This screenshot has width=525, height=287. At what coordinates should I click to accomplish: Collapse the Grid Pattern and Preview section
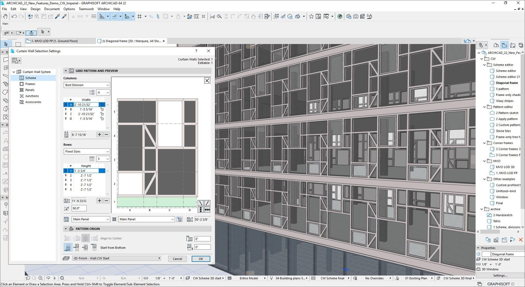(x=66, y=71)
